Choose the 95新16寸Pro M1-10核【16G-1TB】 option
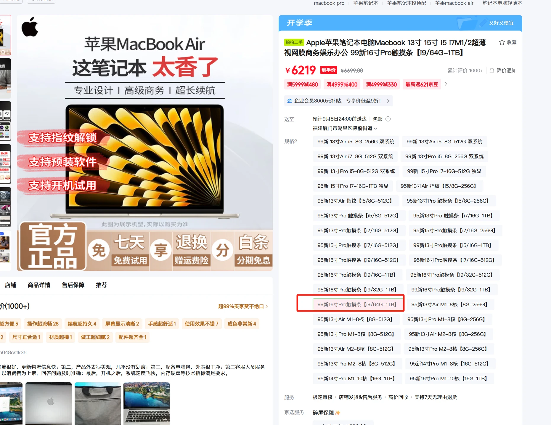The image size is (551, 425). pos(449,379)
